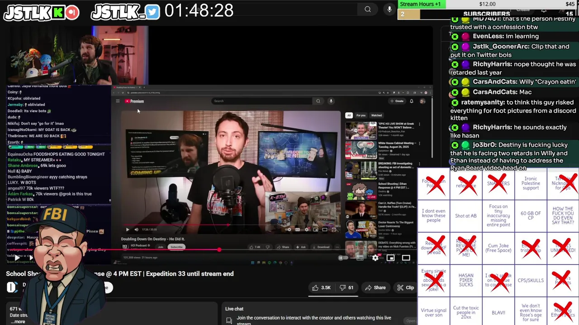Click bingo cell 'Ironic Palestine support'
This screenshot has width=579, height=325.
click(531, 183)
